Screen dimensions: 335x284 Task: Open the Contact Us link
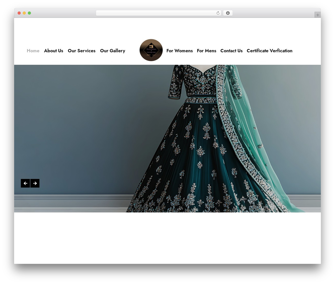click(x=231, y=51)
